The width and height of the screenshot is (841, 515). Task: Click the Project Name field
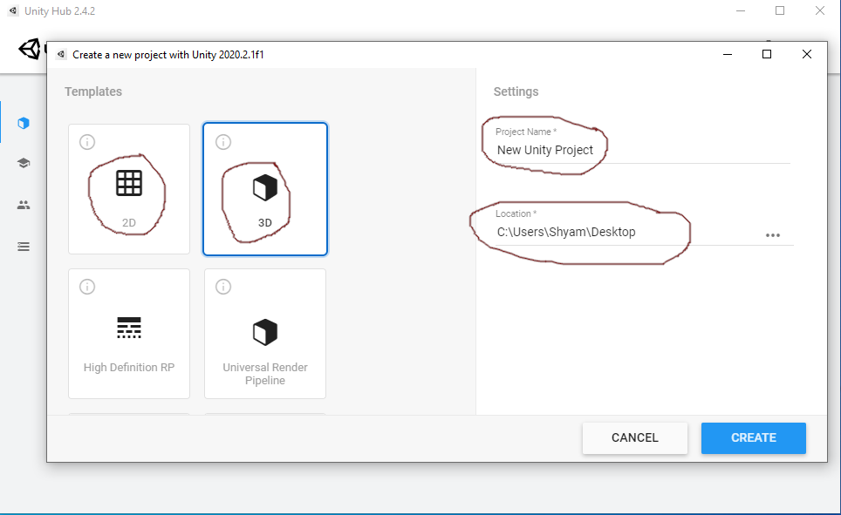tap(642, 150)
